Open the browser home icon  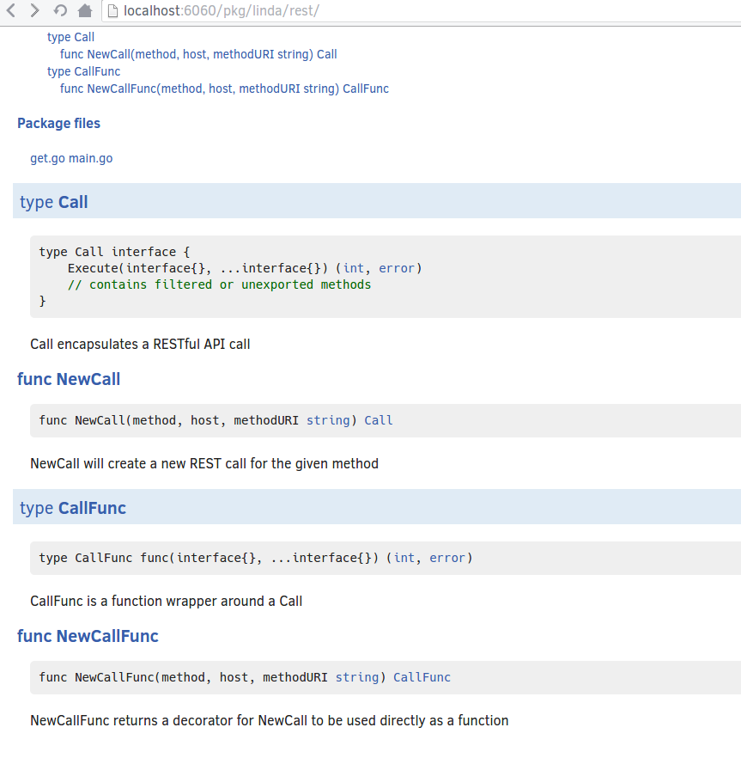pyautogui.click(x=85, y=10)
